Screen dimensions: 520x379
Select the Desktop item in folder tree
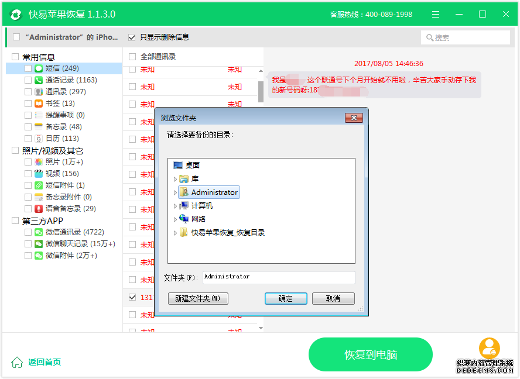tap(192, 166)
